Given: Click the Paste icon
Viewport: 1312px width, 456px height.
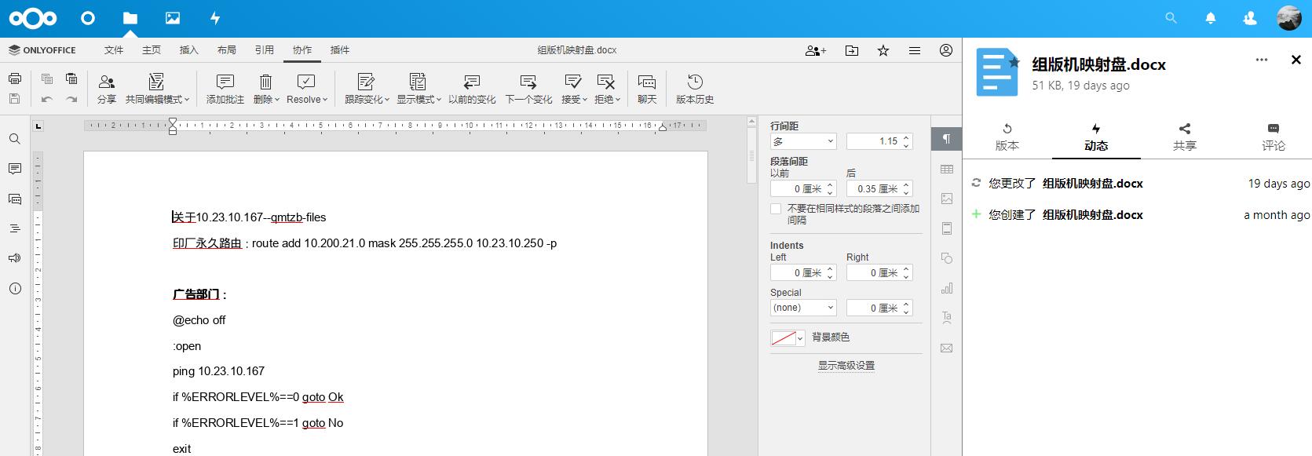Looking at the screenshot, I should click(71, 78).
